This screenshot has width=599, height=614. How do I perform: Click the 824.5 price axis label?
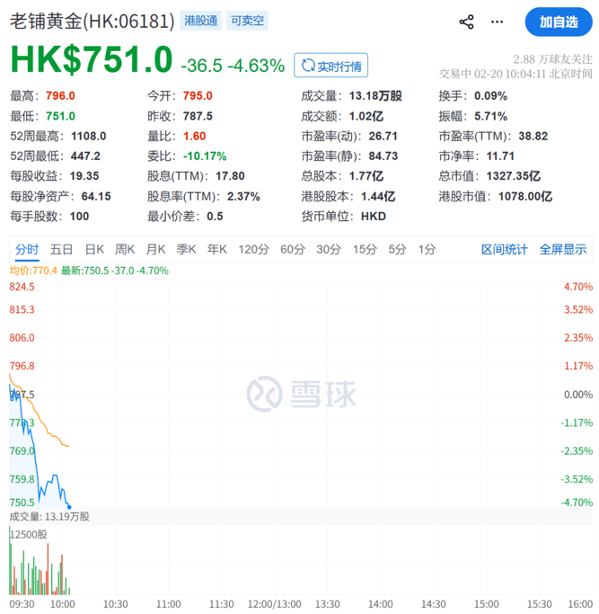coord(22,287)
